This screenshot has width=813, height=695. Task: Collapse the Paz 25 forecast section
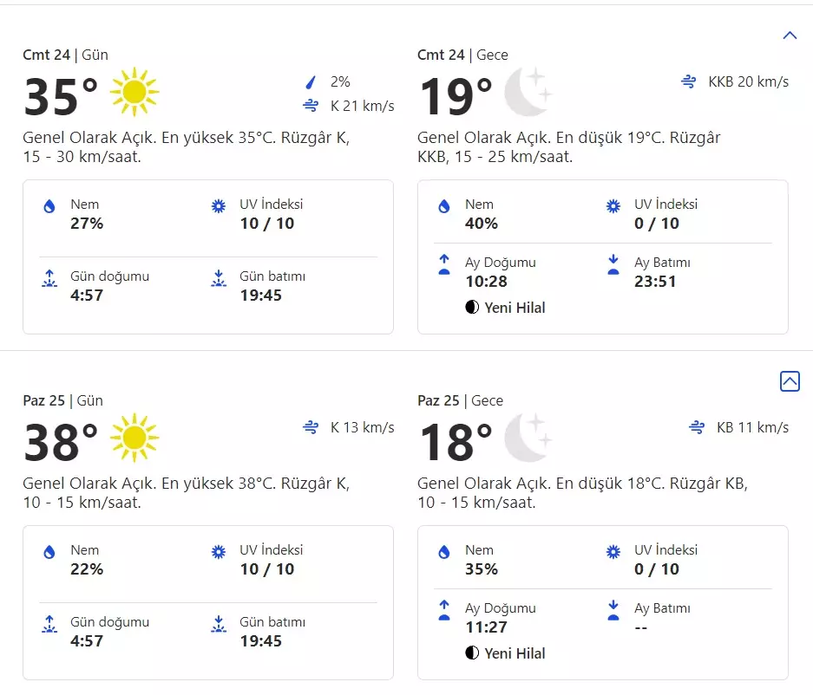[789, 381]
